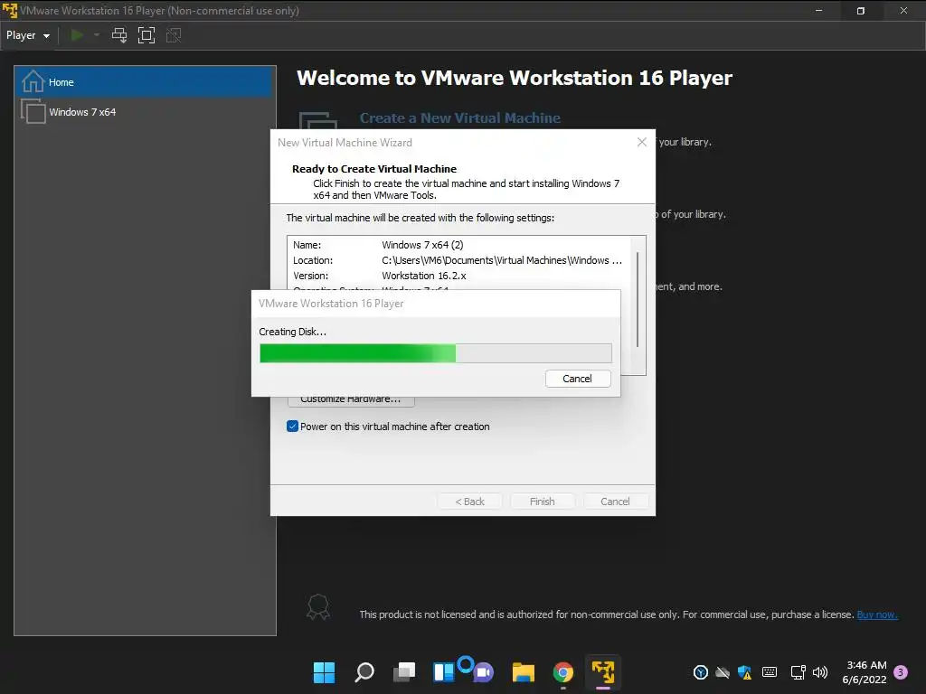Click the round blue tray icon

point(701,672)
